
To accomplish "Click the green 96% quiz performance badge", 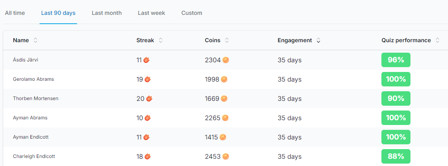I will [396, 60].
